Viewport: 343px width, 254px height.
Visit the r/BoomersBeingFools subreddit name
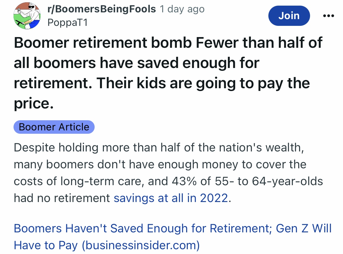(102, 9)
